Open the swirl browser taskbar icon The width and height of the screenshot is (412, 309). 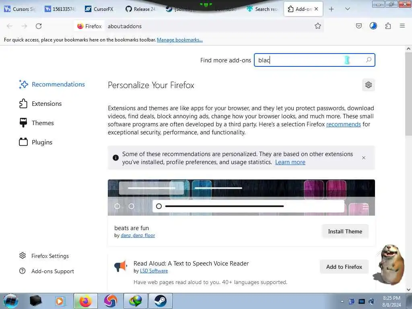111,301
